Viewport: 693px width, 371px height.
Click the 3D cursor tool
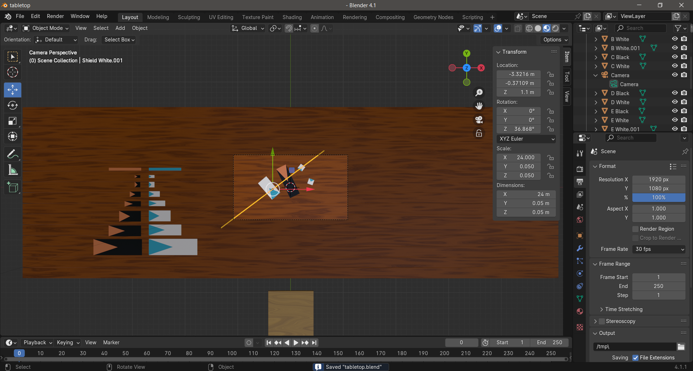tap(13, 72)
